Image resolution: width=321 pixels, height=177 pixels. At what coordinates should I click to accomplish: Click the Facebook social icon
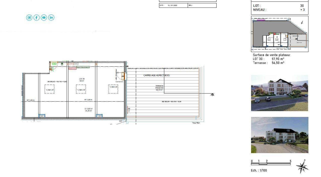[36, 18]
